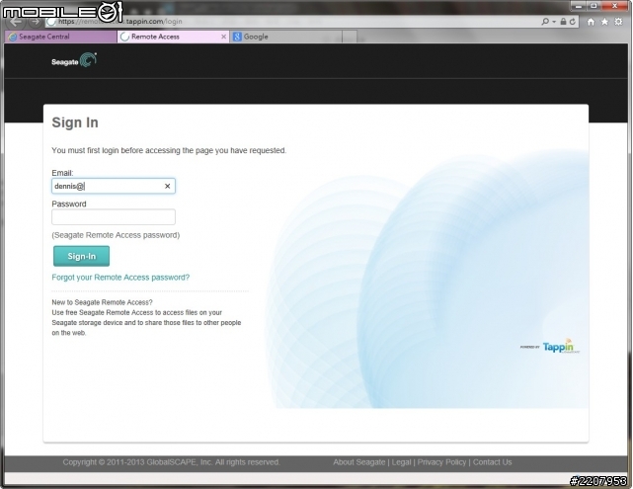Click the address bar refresh icon
Screen dimensions: 633x489
573,22
